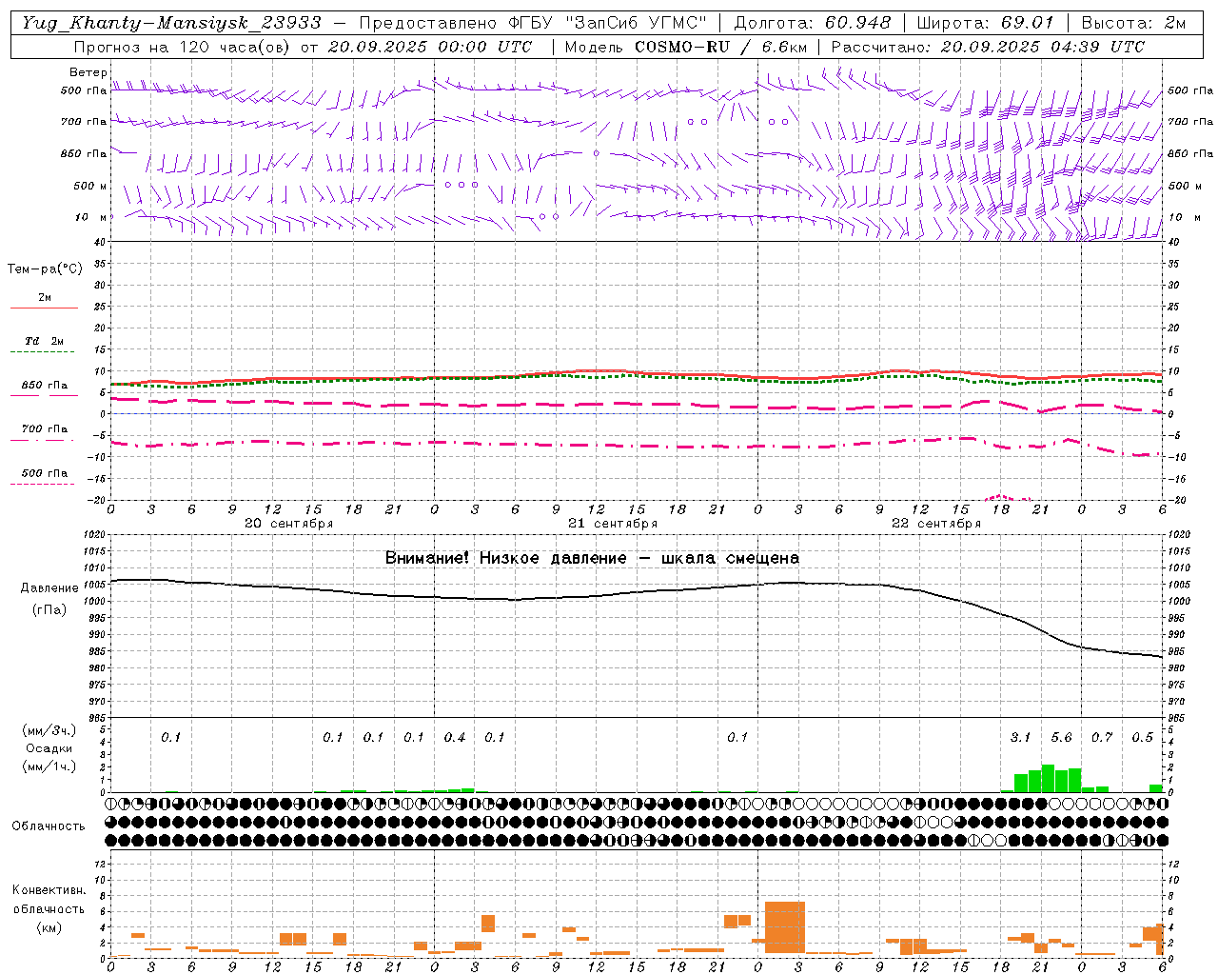Click the 850 гПа temperature legend line sample

[x=44, y=395]
